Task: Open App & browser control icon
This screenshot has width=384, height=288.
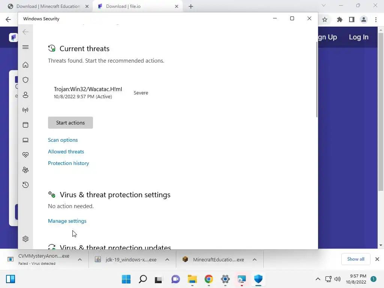Action: 25,125
